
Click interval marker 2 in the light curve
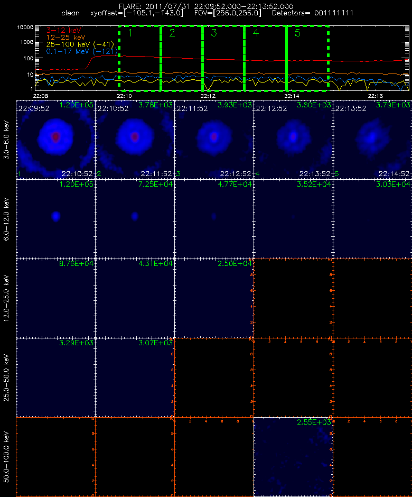tap(172, 33)
